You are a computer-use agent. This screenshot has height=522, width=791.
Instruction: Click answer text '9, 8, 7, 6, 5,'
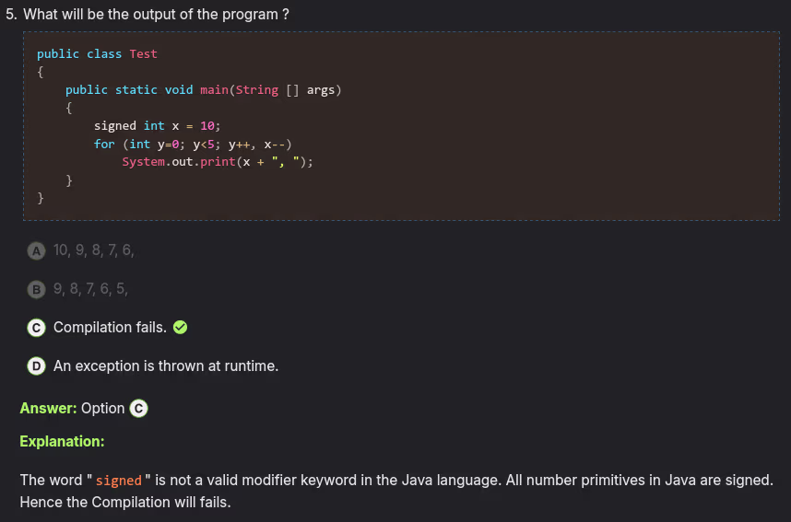90,289
